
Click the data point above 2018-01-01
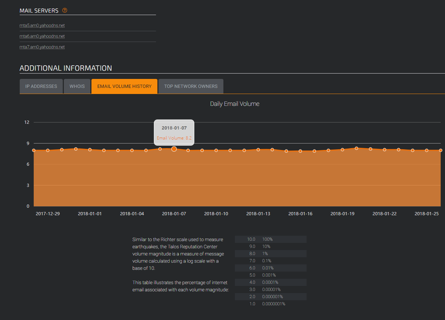(x=90, y=150)
